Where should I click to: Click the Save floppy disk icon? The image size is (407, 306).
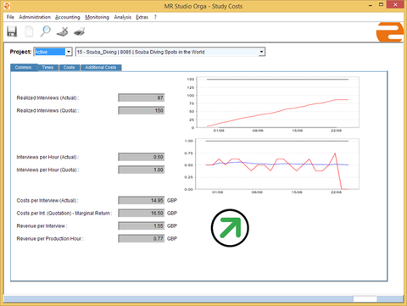tap(12, 31)
